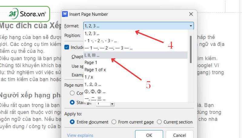Toggle the Include checkbox
The image size is (242, 138).
pyautogui.click(x=67, y=47)
